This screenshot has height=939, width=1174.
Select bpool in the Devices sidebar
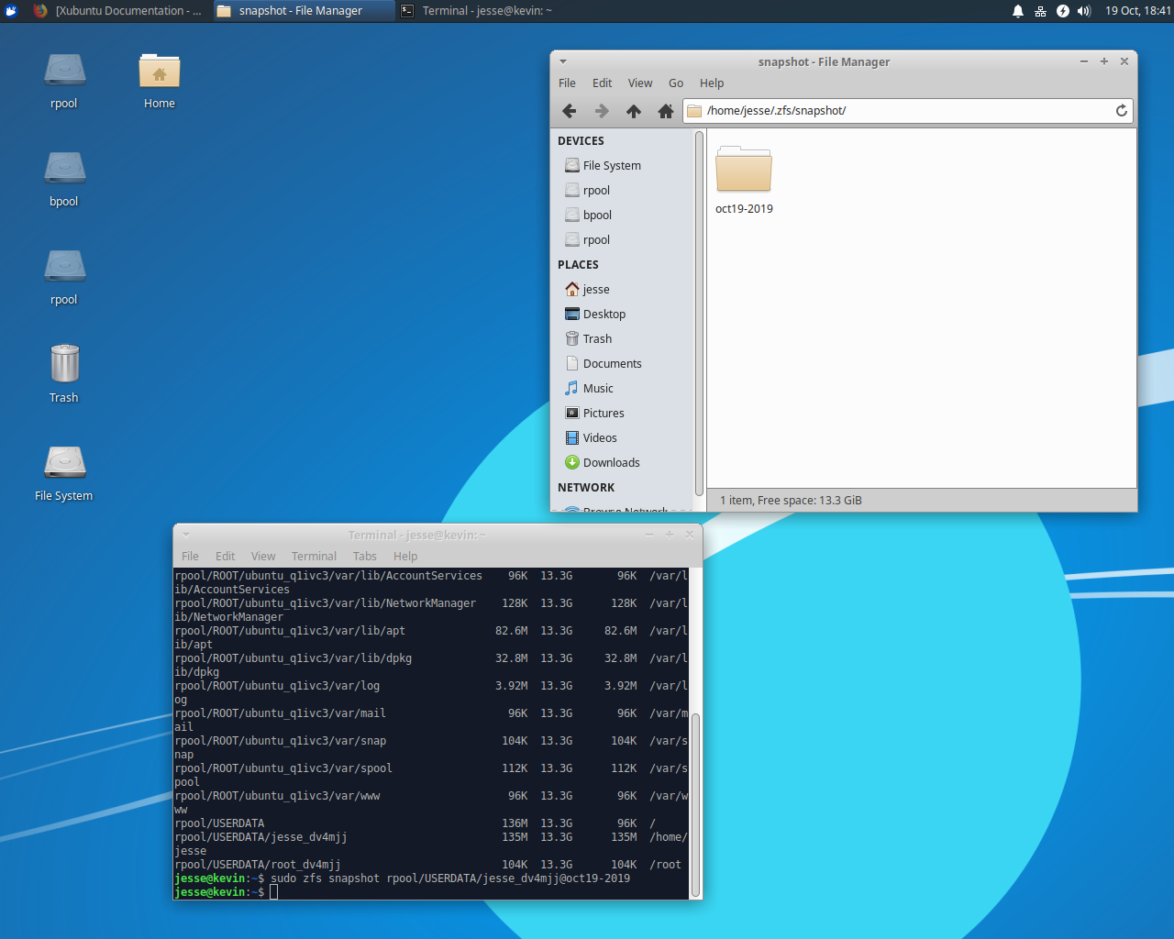point(589,215)
